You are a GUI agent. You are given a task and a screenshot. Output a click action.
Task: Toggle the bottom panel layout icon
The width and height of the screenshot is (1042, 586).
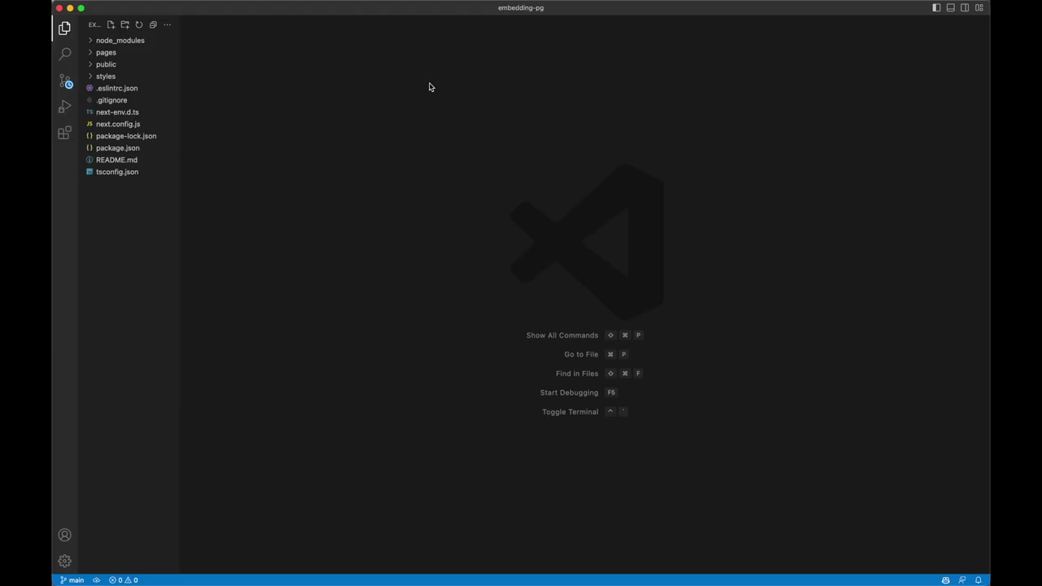950,7
